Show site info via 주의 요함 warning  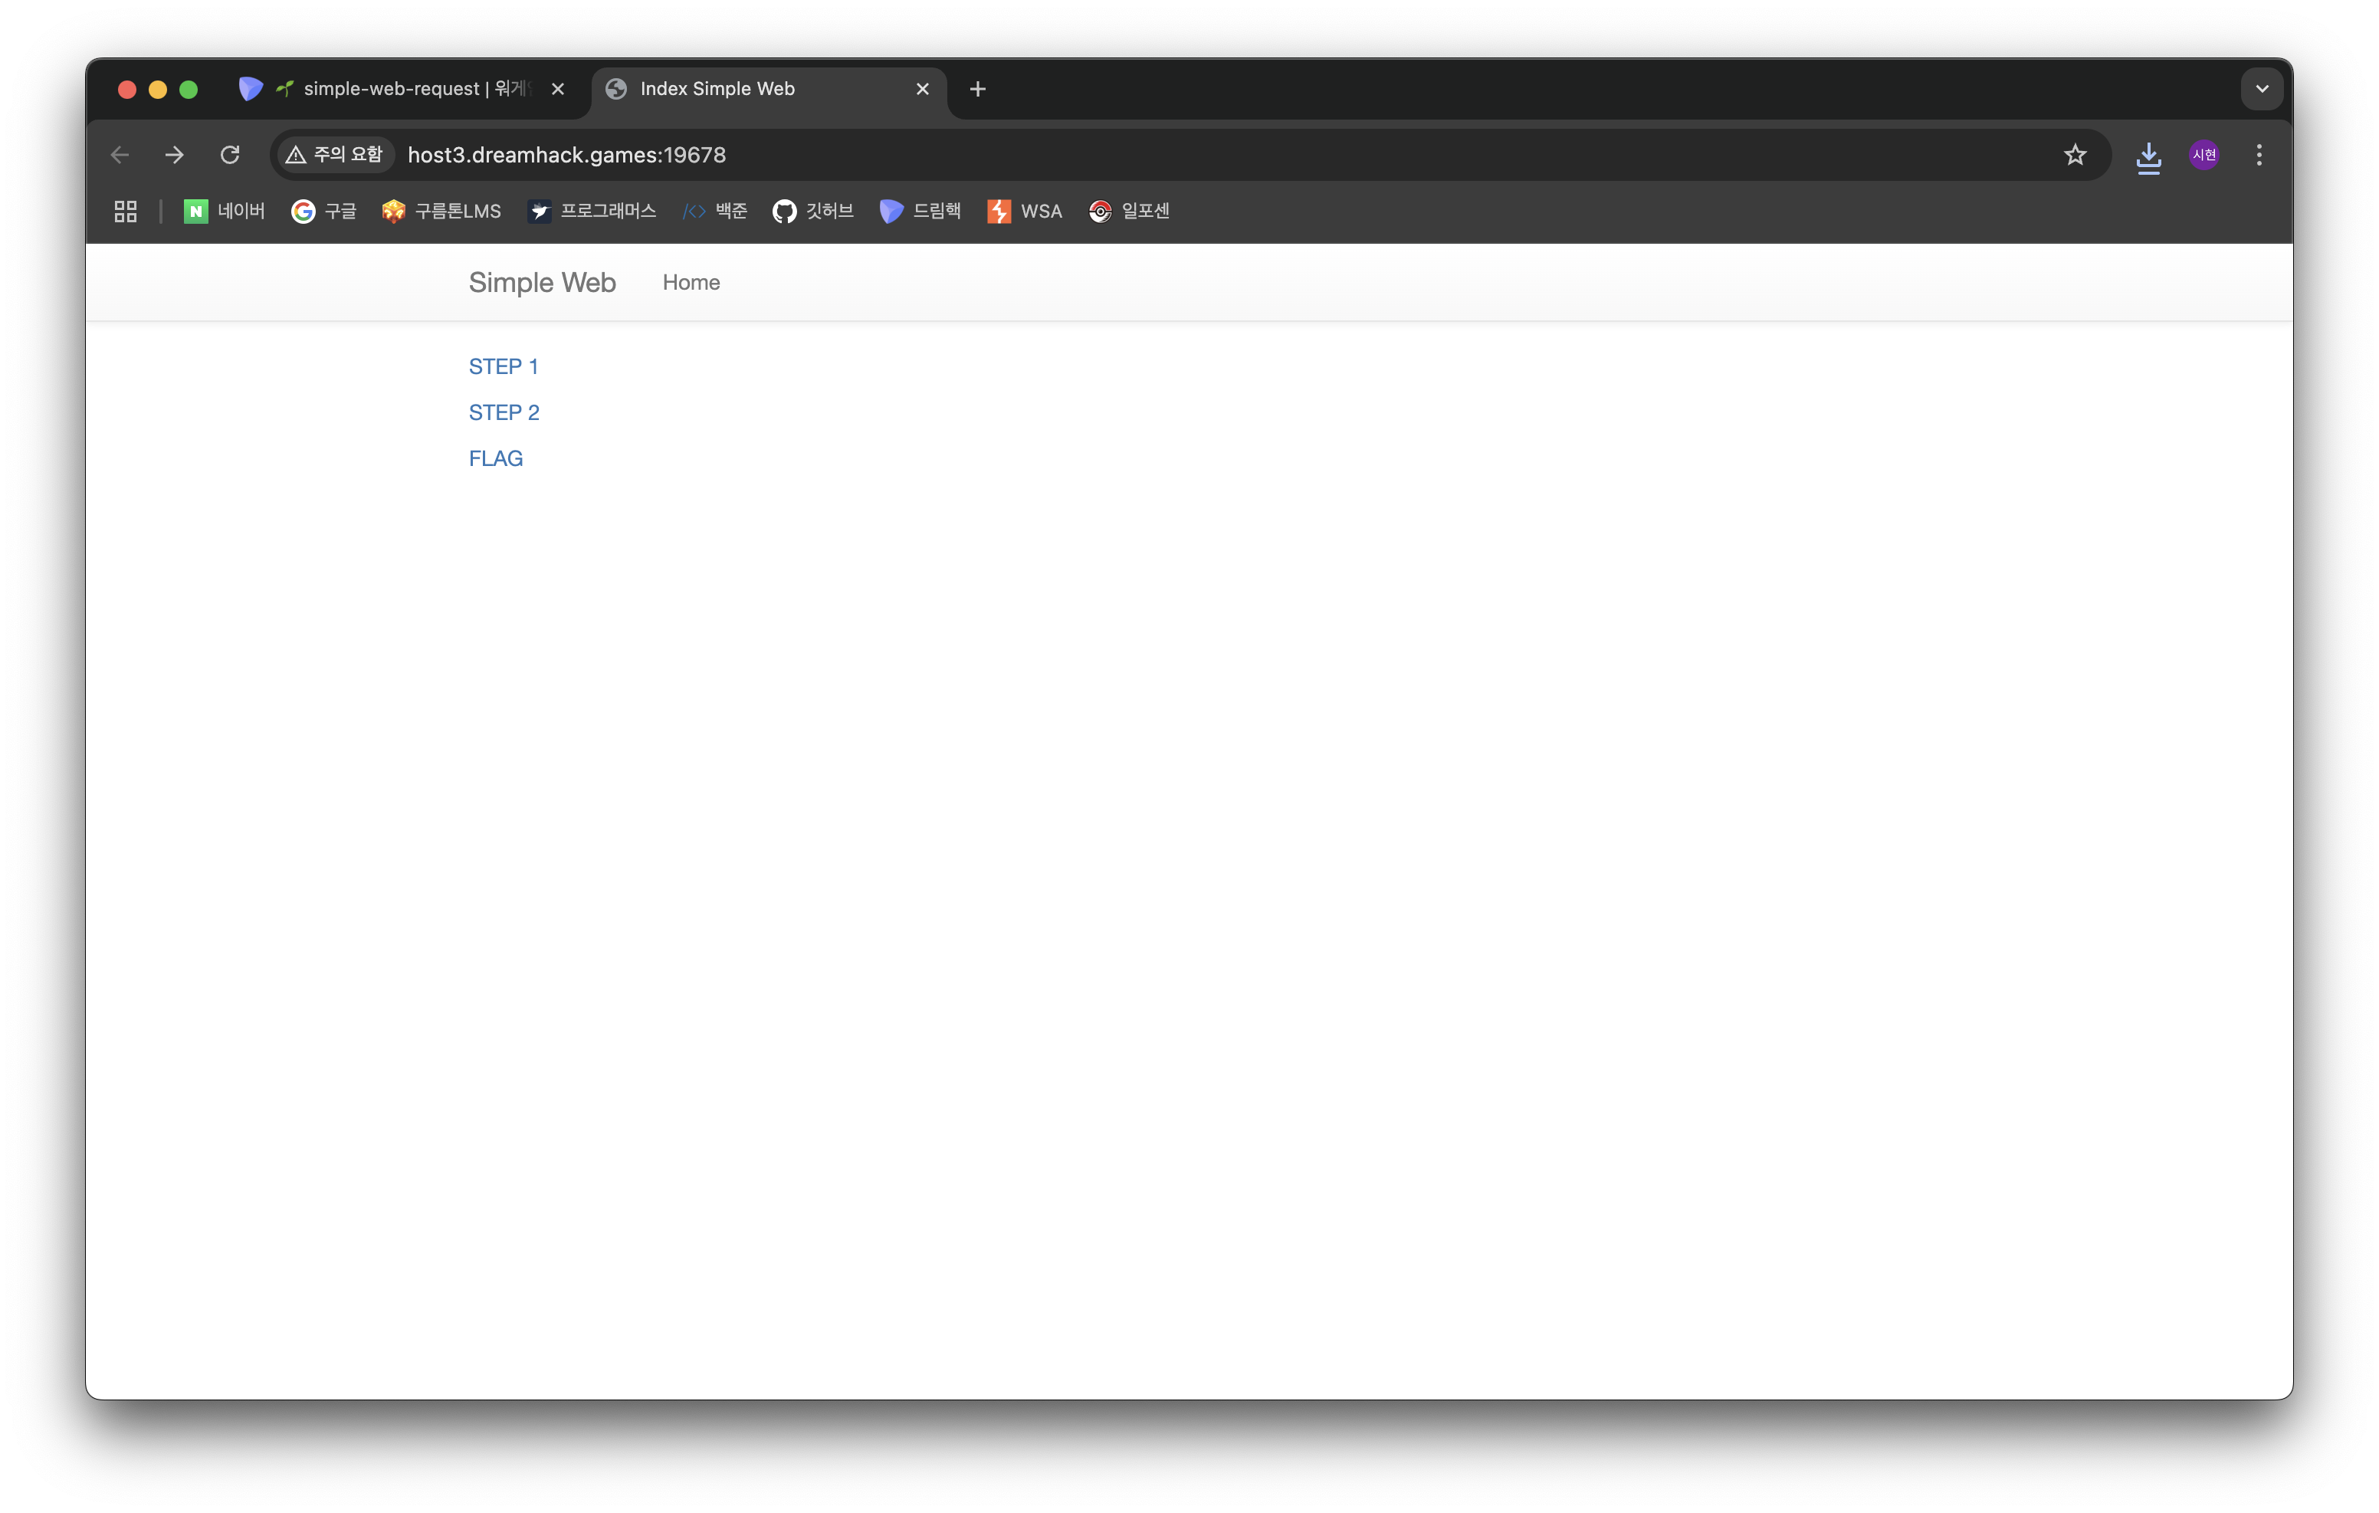pos(334,155)
